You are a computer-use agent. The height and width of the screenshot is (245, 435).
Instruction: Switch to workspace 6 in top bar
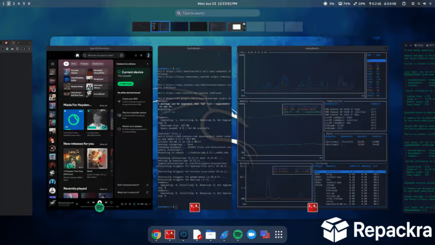coord(29,4)
